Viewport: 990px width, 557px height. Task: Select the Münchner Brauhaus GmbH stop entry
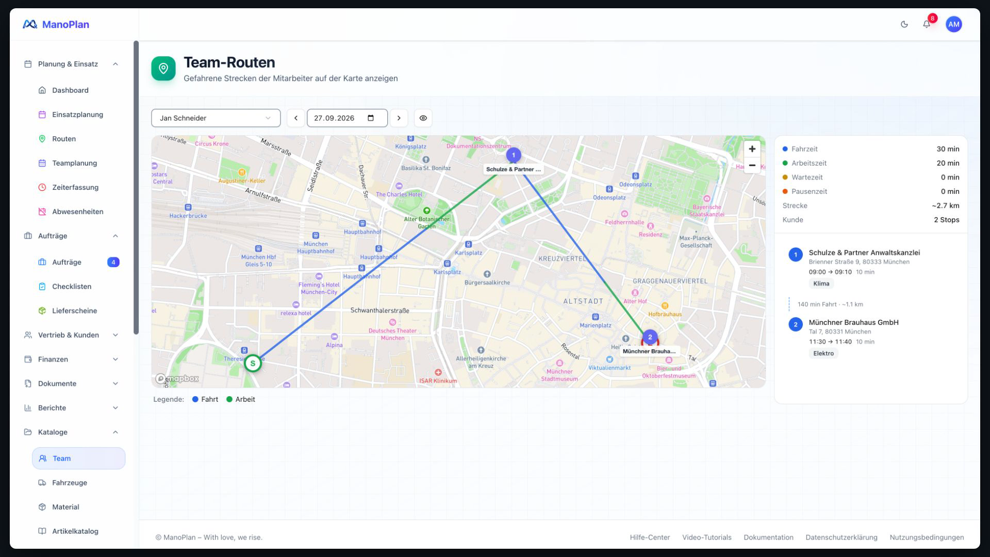click(x=870, y=337)
